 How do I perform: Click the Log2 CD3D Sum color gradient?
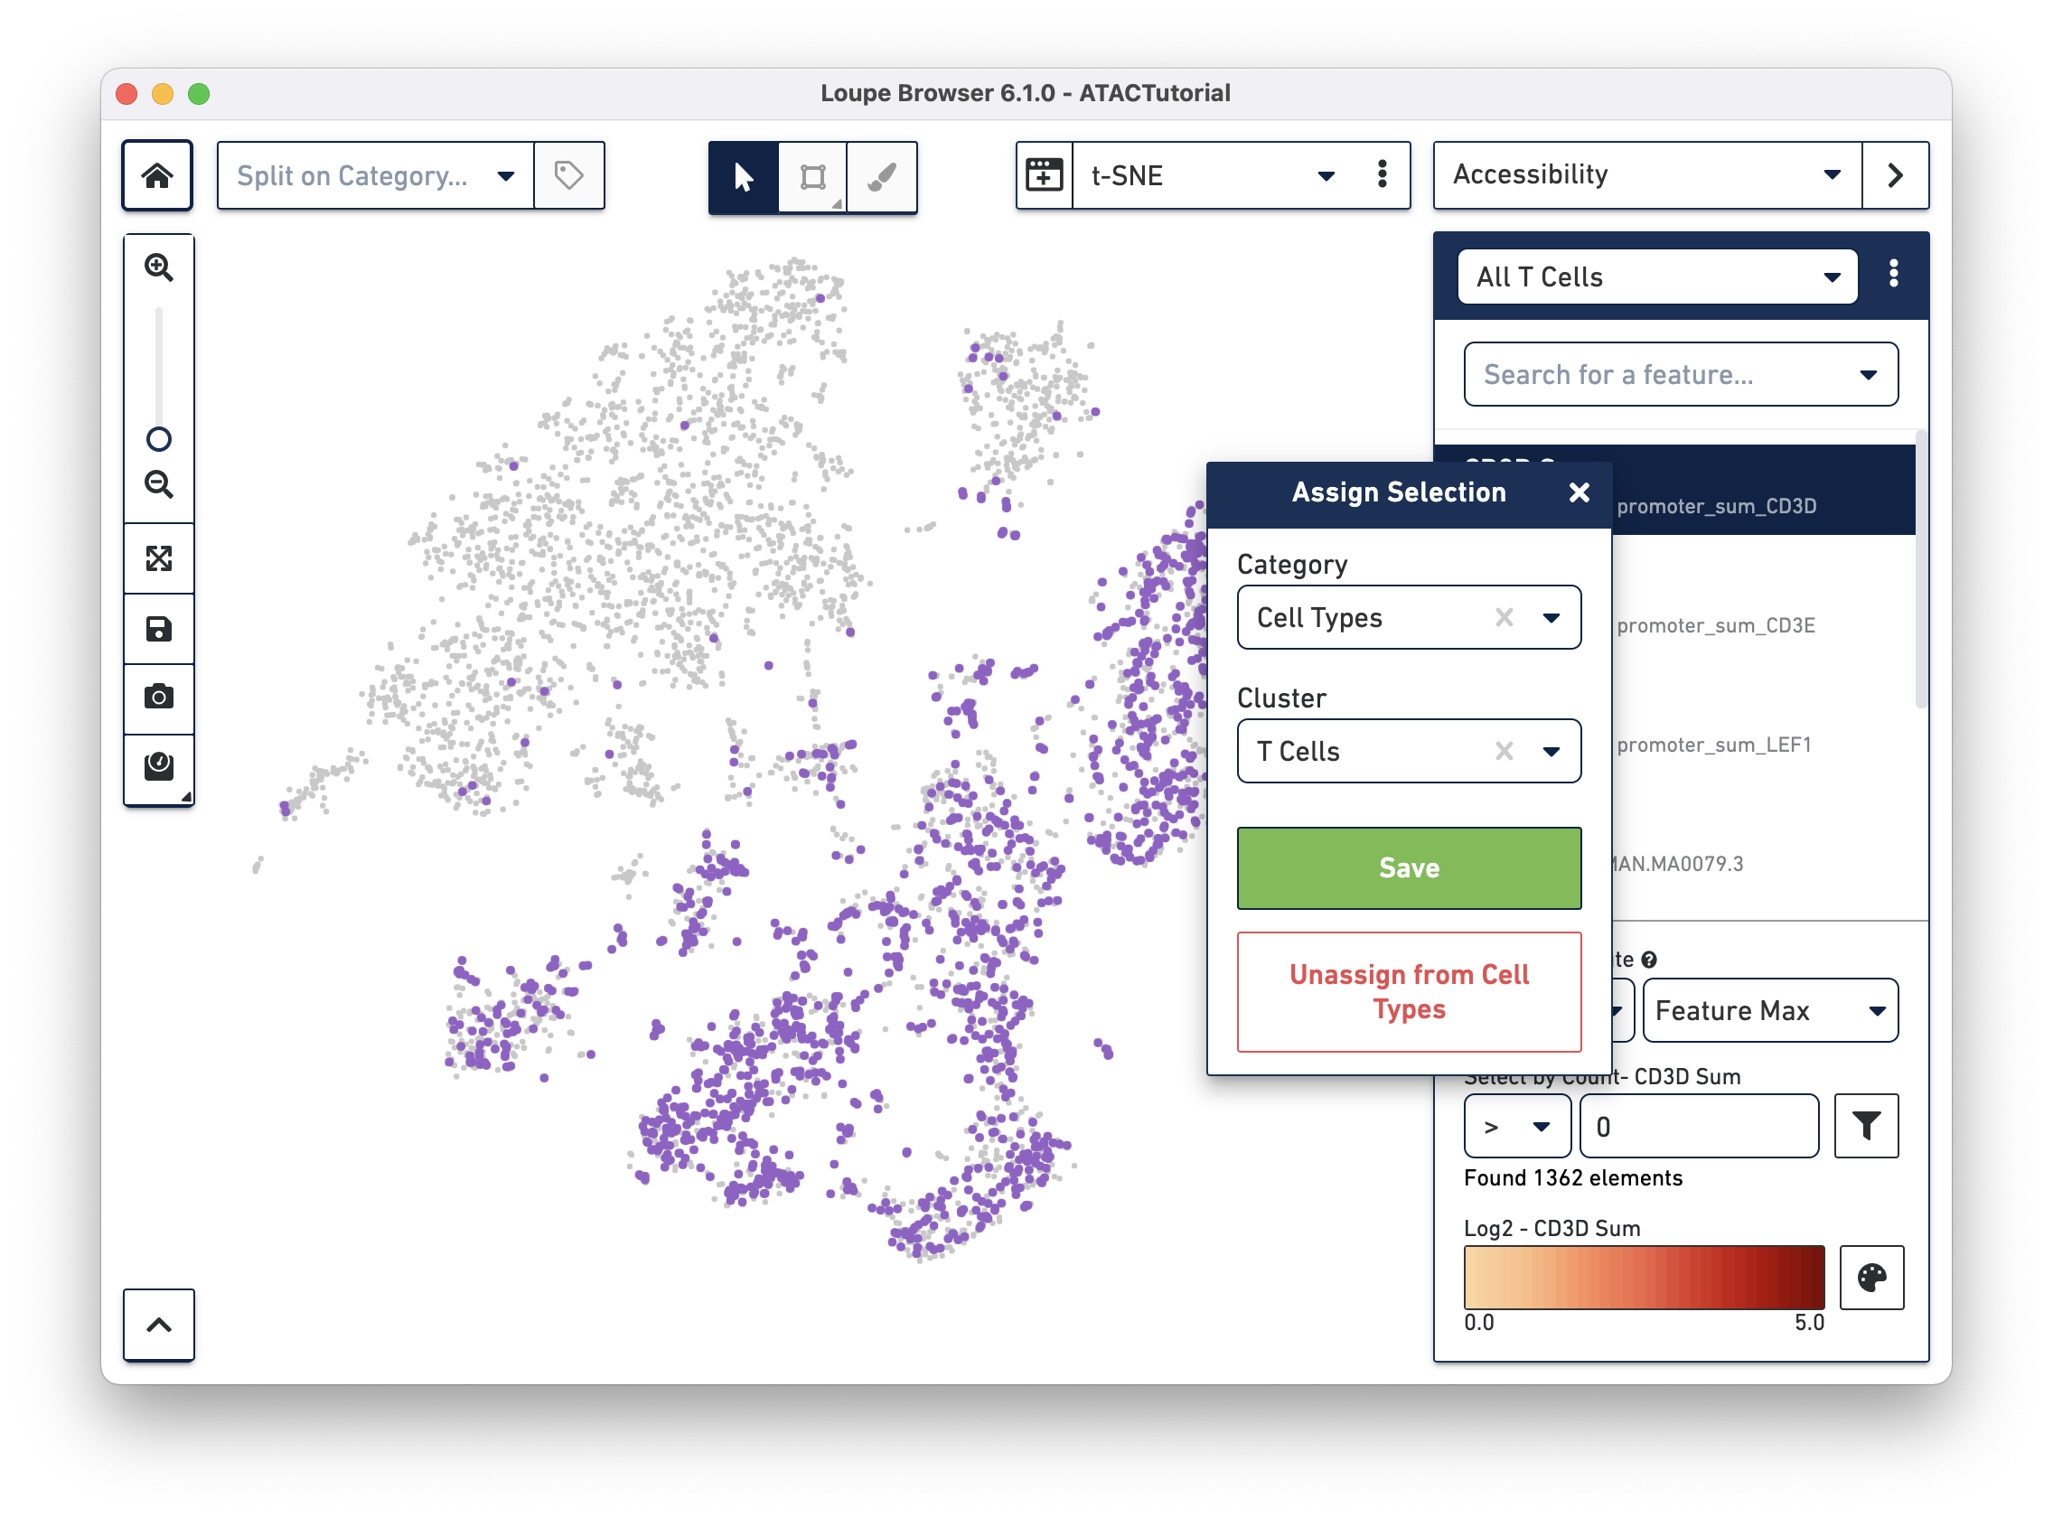tap(1643, 1278)
